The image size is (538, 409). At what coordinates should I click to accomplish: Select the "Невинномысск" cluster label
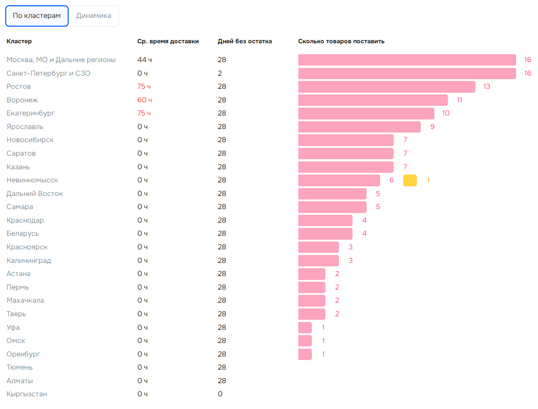[32, 180]
